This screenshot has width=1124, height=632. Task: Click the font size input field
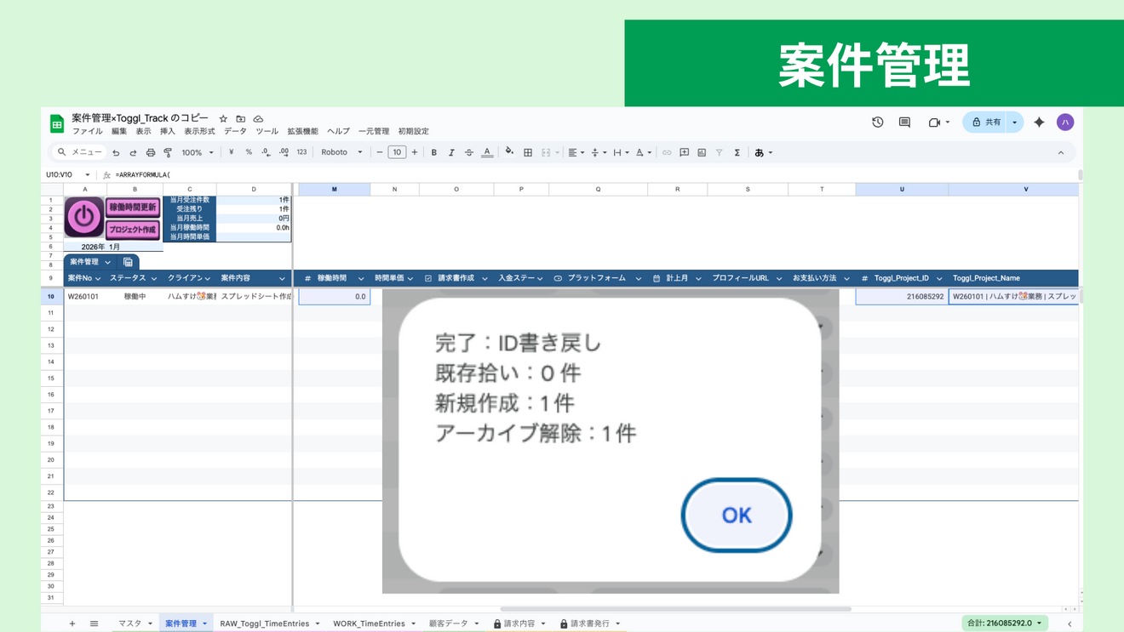click(x=397, y=153)
